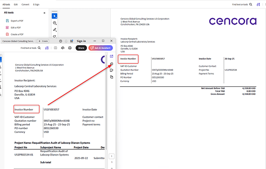This screenshot has width=266, height=169.
Task: Click 'Net Amount Before TAX' in back window
Action: click(213, 88)
